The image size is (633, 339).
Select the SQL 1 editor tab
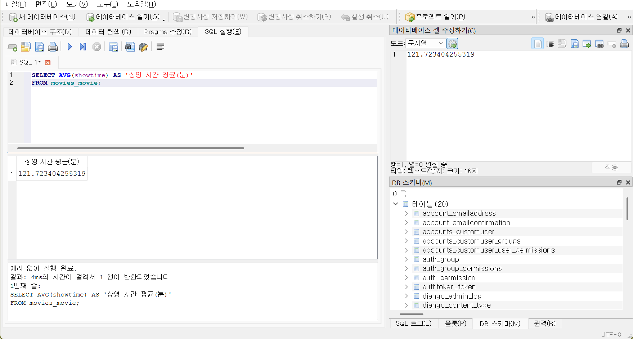coord(30,62)
